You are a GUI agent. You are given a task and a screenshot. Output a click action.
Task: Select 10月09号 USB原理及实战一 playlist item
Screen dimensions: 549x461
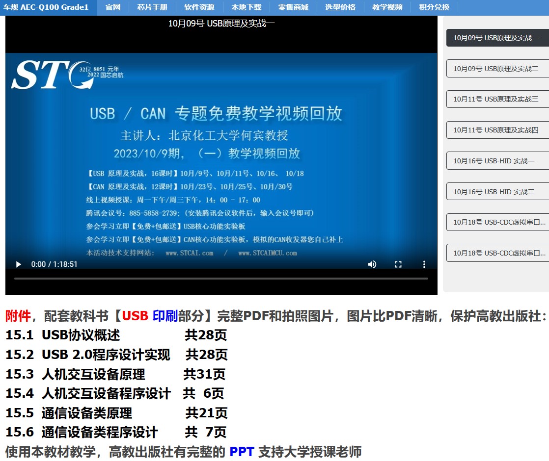tap(497, 38)
